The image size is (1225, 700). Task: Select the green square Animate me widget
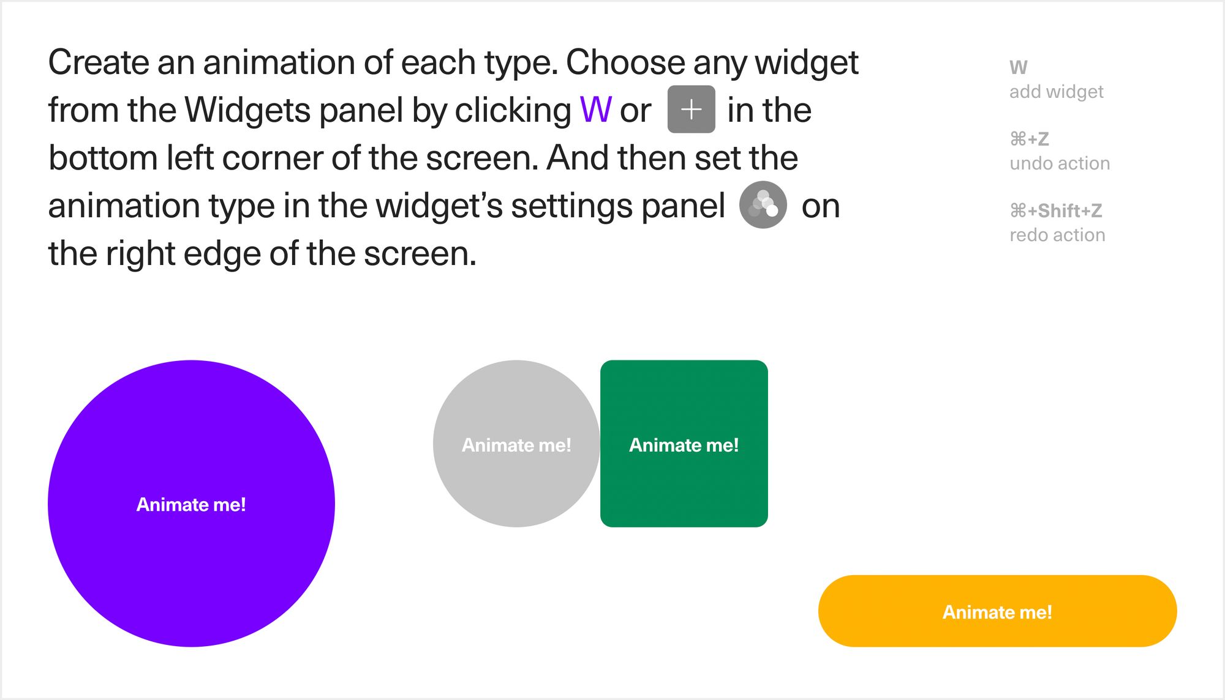click(x=684, y=444)
